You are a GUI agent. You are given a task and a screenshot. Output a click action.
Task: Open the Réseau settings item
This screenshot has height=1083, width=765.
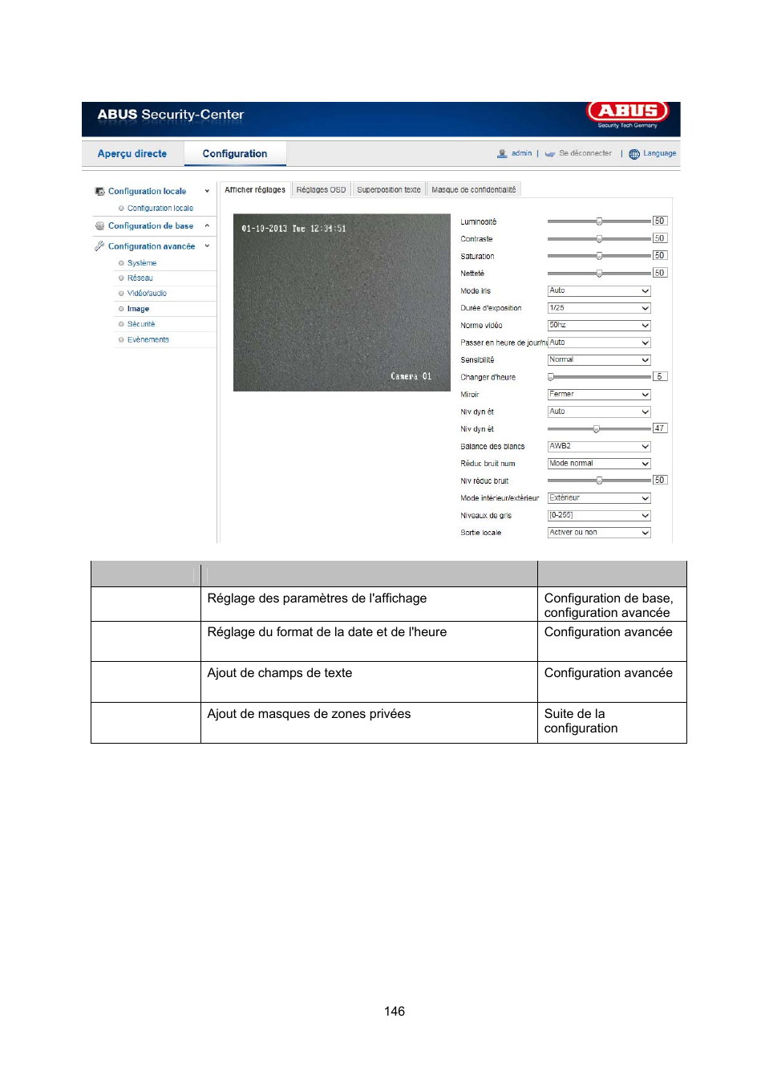(x=140, y=278)
